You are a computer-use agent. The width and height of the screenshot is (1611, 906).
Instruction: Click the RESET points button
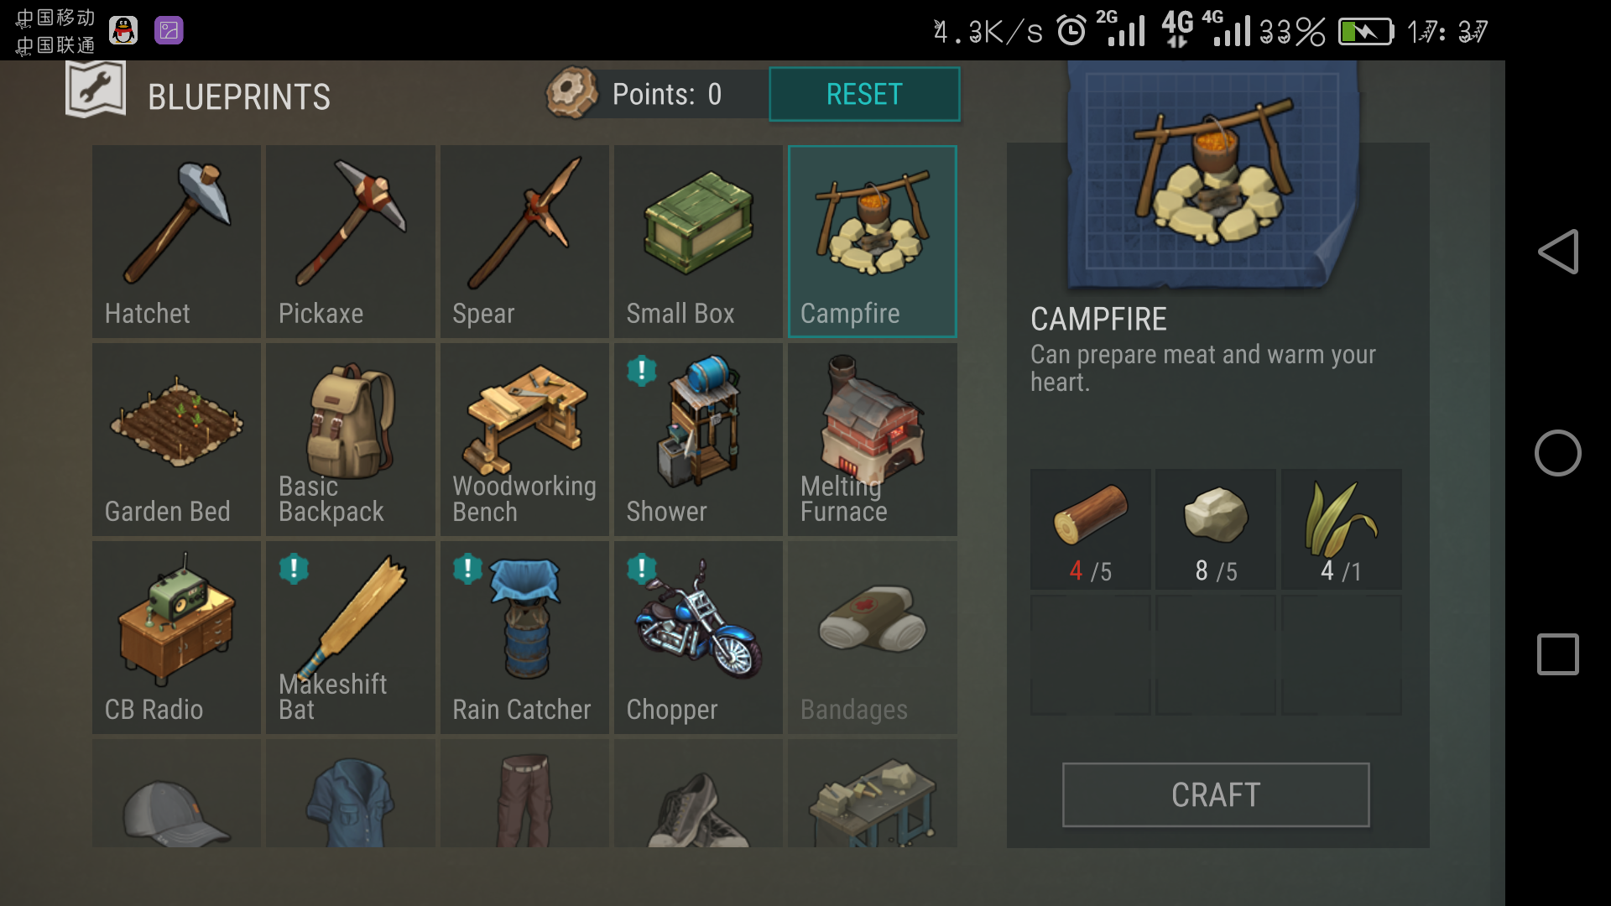tap(864, 94)
